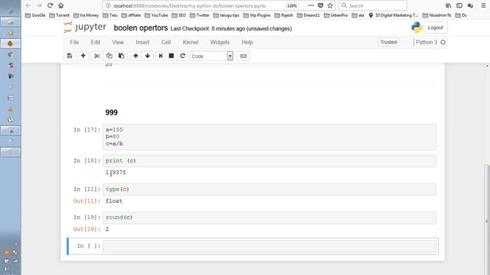Toggle the browser sidebar icon
This screenshot has width=490, height=275.
[459, 5]
